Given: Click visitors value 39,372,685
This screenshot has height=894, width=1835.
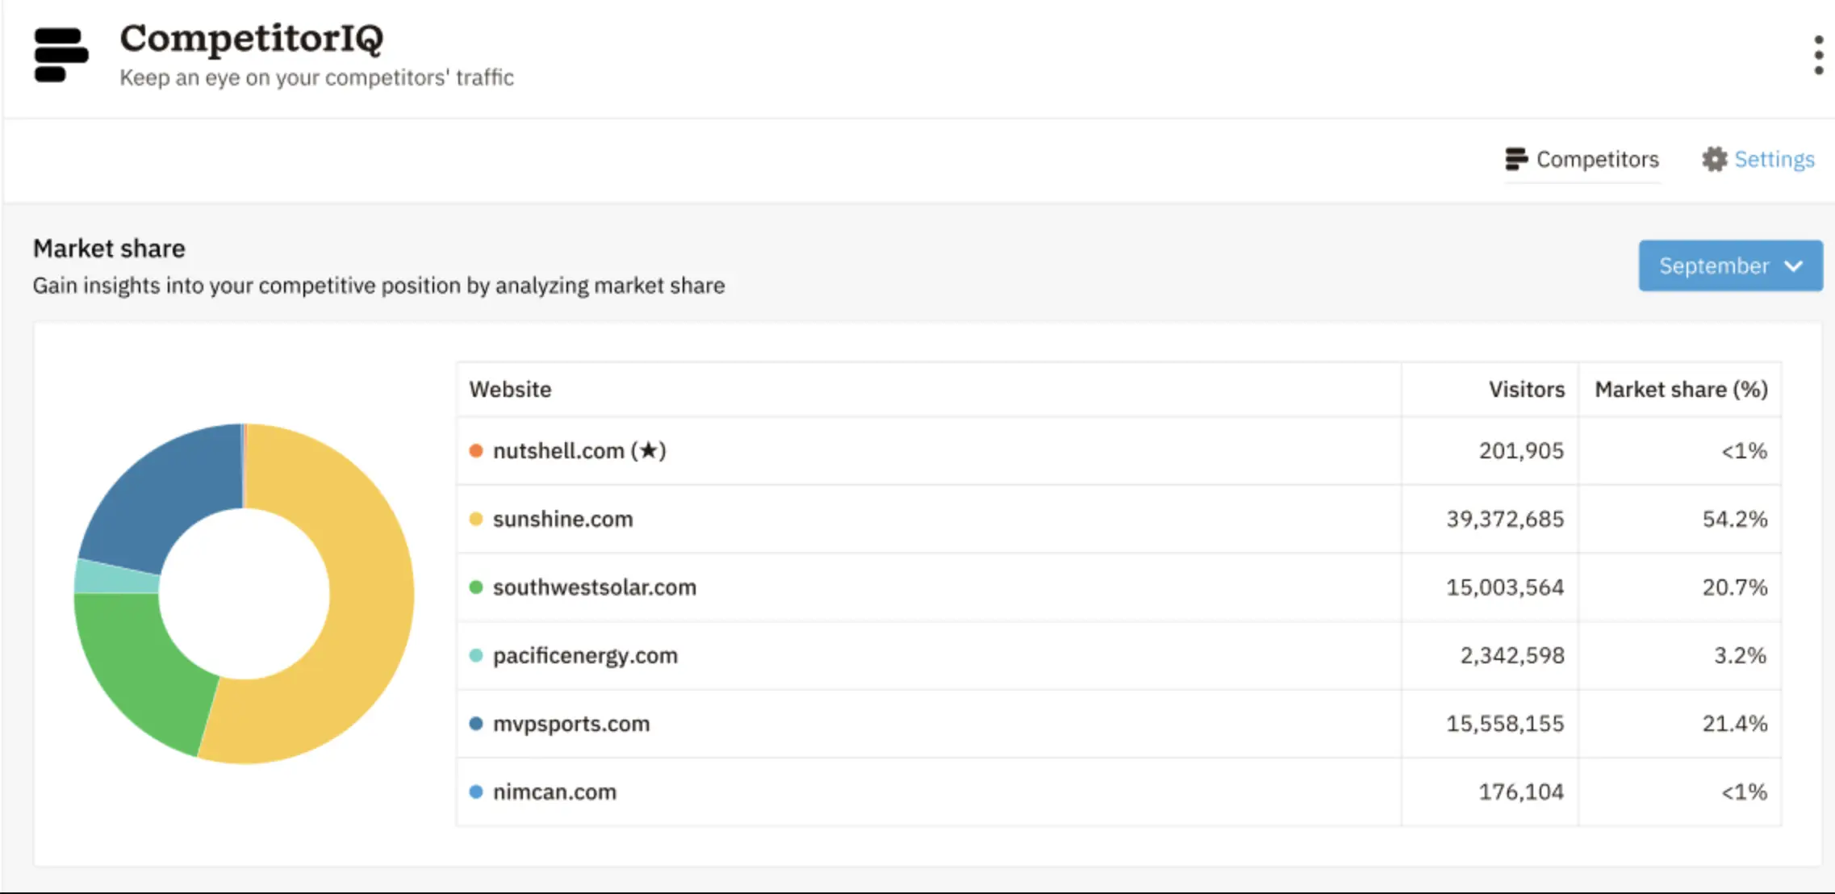Looking at the screenshot, I should click(1505, 519).
